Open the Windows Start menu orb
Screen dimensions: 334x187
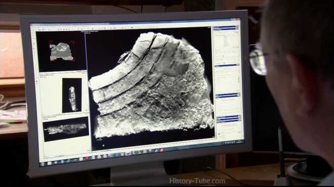pyautogui.click(x=43, y=164)
